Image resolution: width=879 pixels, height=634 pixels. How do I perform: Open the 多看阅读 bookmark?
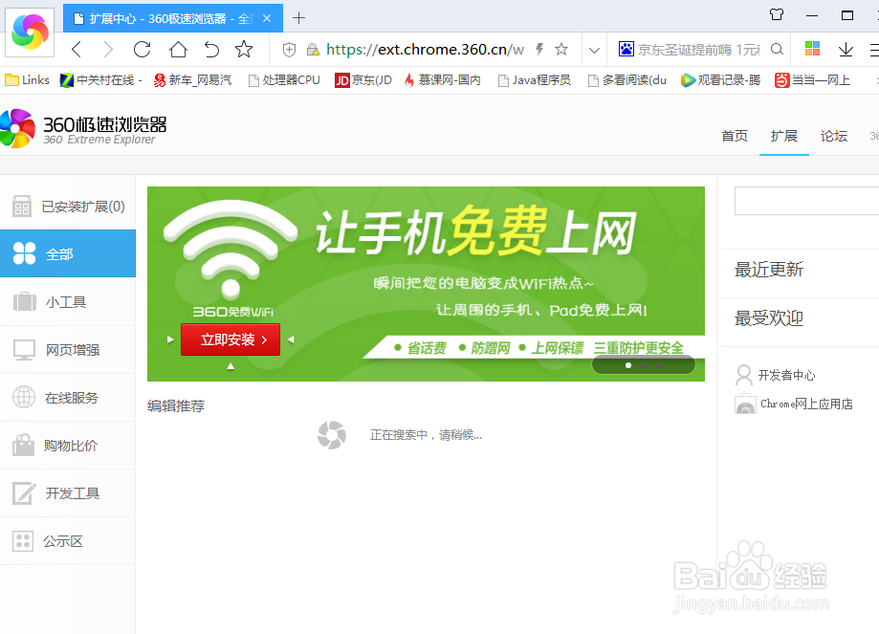[x=627, y=80]
